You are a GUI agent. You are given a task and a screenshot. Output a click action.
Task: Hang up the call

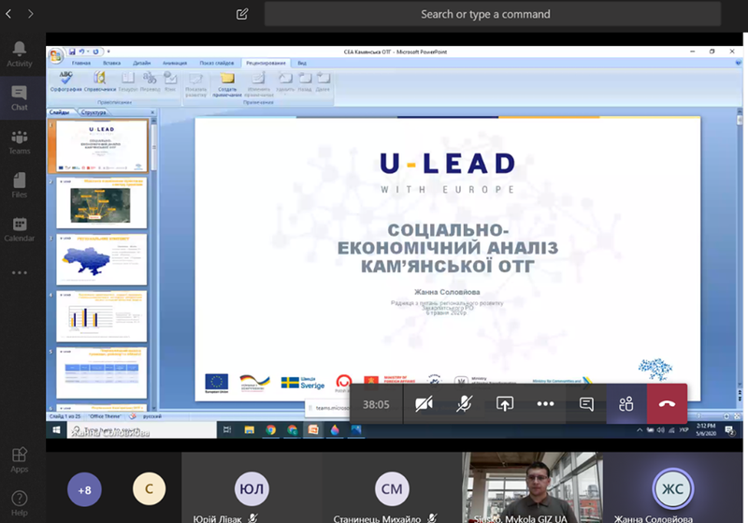click(x=667, y=403)
